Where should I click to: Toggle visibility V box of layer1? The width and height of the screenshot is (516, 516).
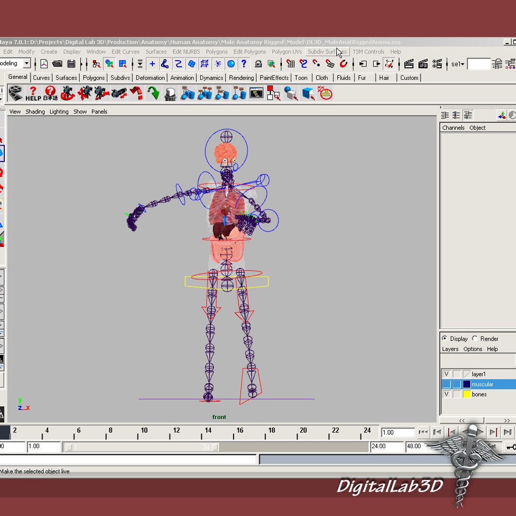pos(446,374)
